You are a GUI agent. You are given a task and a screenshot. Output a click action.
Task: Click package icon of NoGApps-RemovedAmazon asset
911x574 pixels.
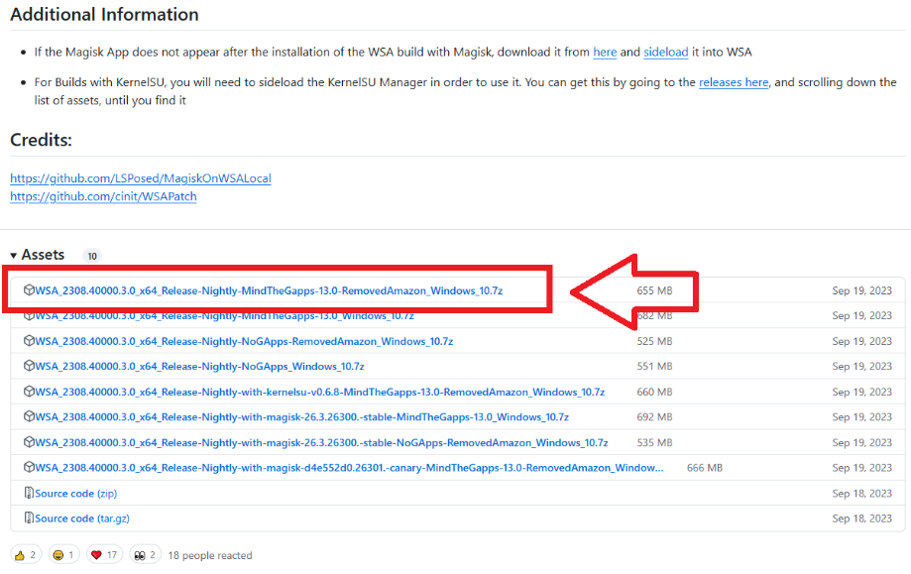coord(29,341)
